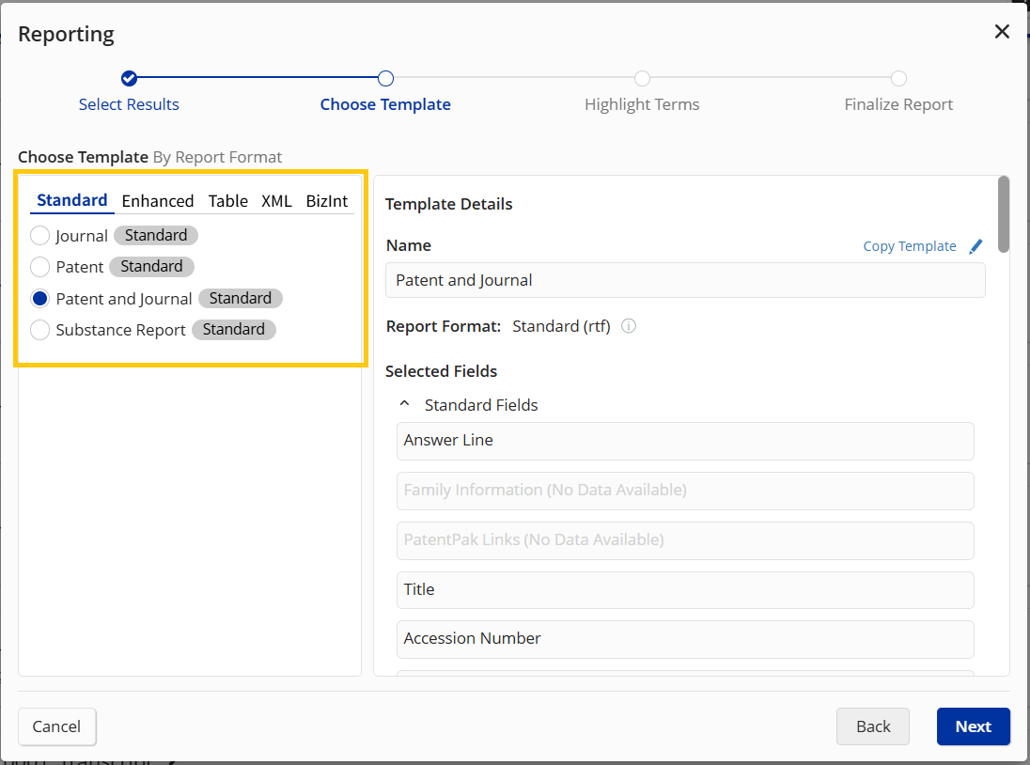Image resolution: width=1030 pixels, height=765 pixels.
Task: Click the template Name input field
Action: [685, 280]
